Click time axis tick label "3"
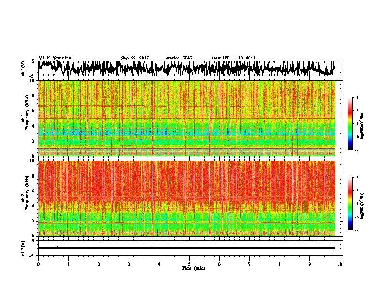Screen dimensions: 383x296 (129, 264)
